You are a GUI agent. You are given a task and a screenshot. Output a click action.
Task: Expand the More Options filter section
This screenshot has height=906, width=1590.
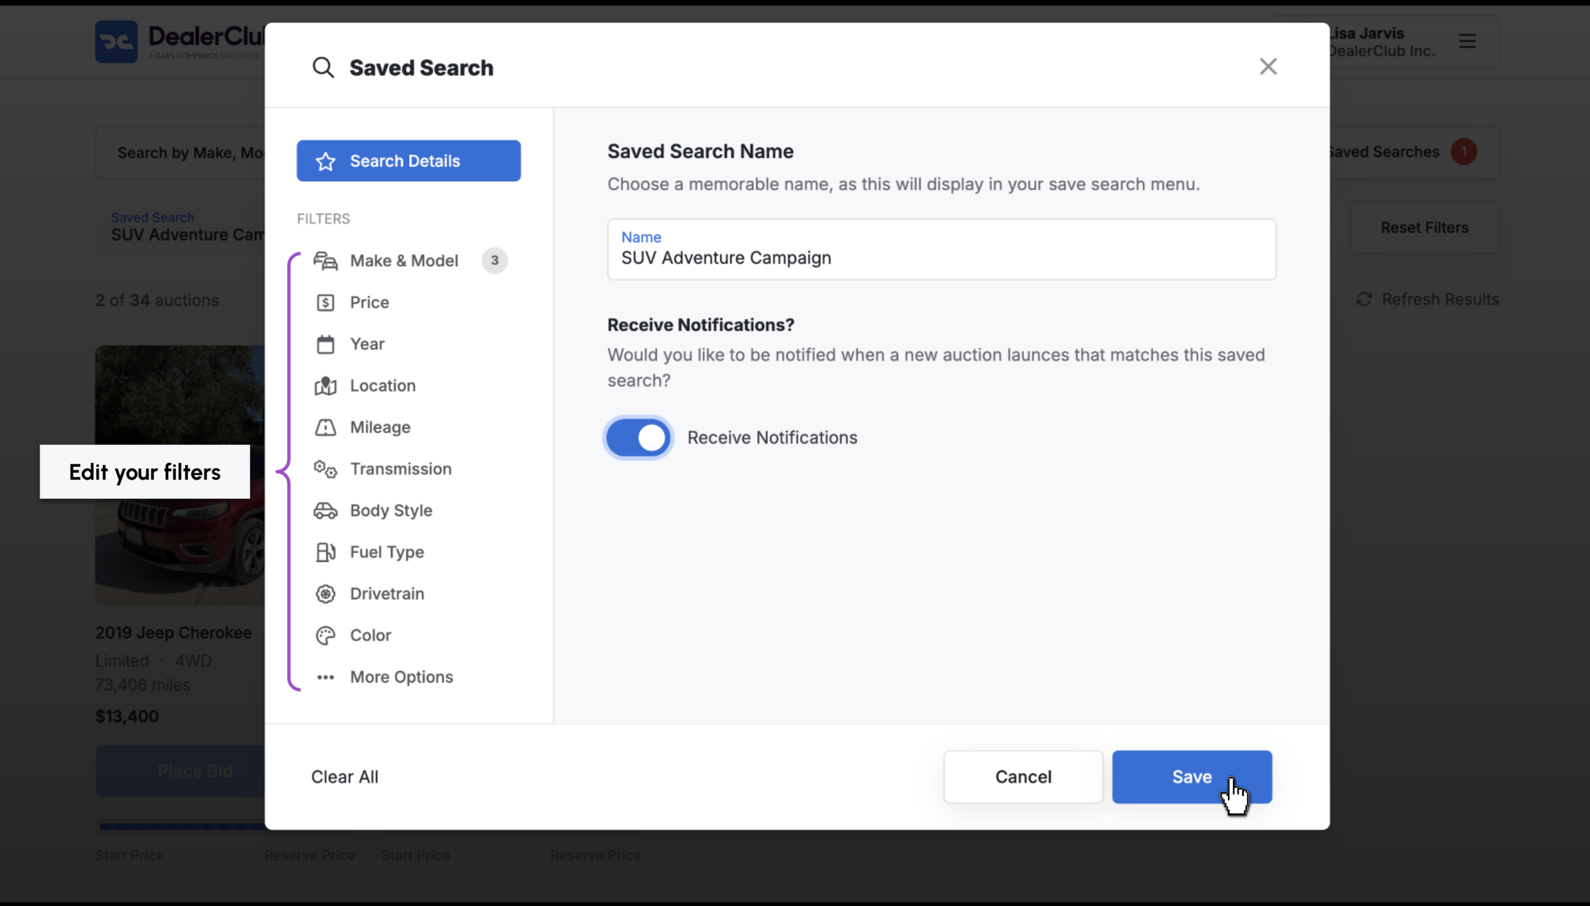(x=401, y=677)
